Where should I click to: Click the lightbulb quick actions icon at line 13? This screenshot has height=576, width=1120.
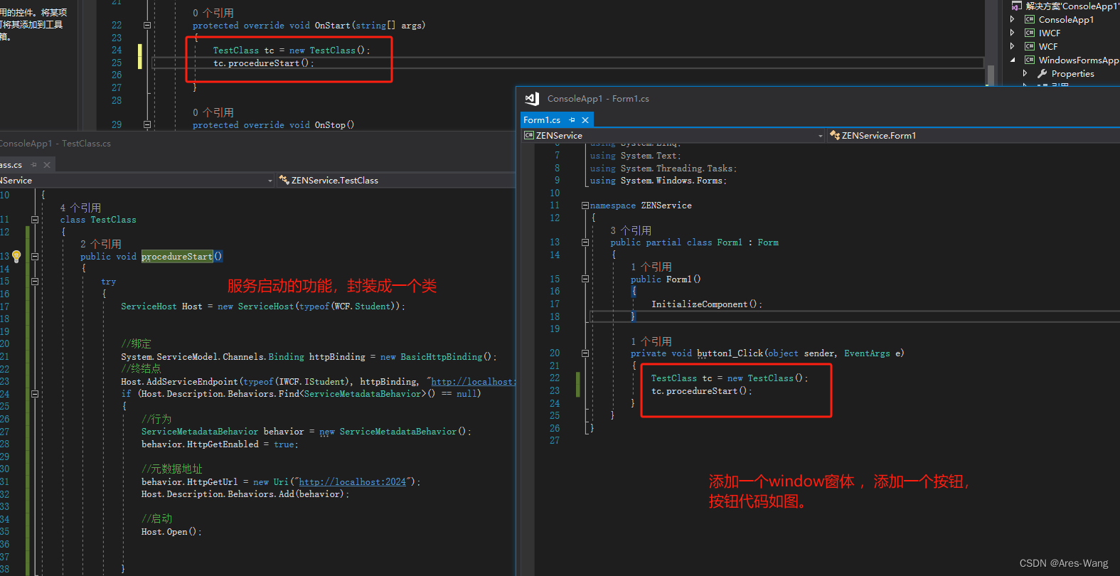[x=16, y=256]
